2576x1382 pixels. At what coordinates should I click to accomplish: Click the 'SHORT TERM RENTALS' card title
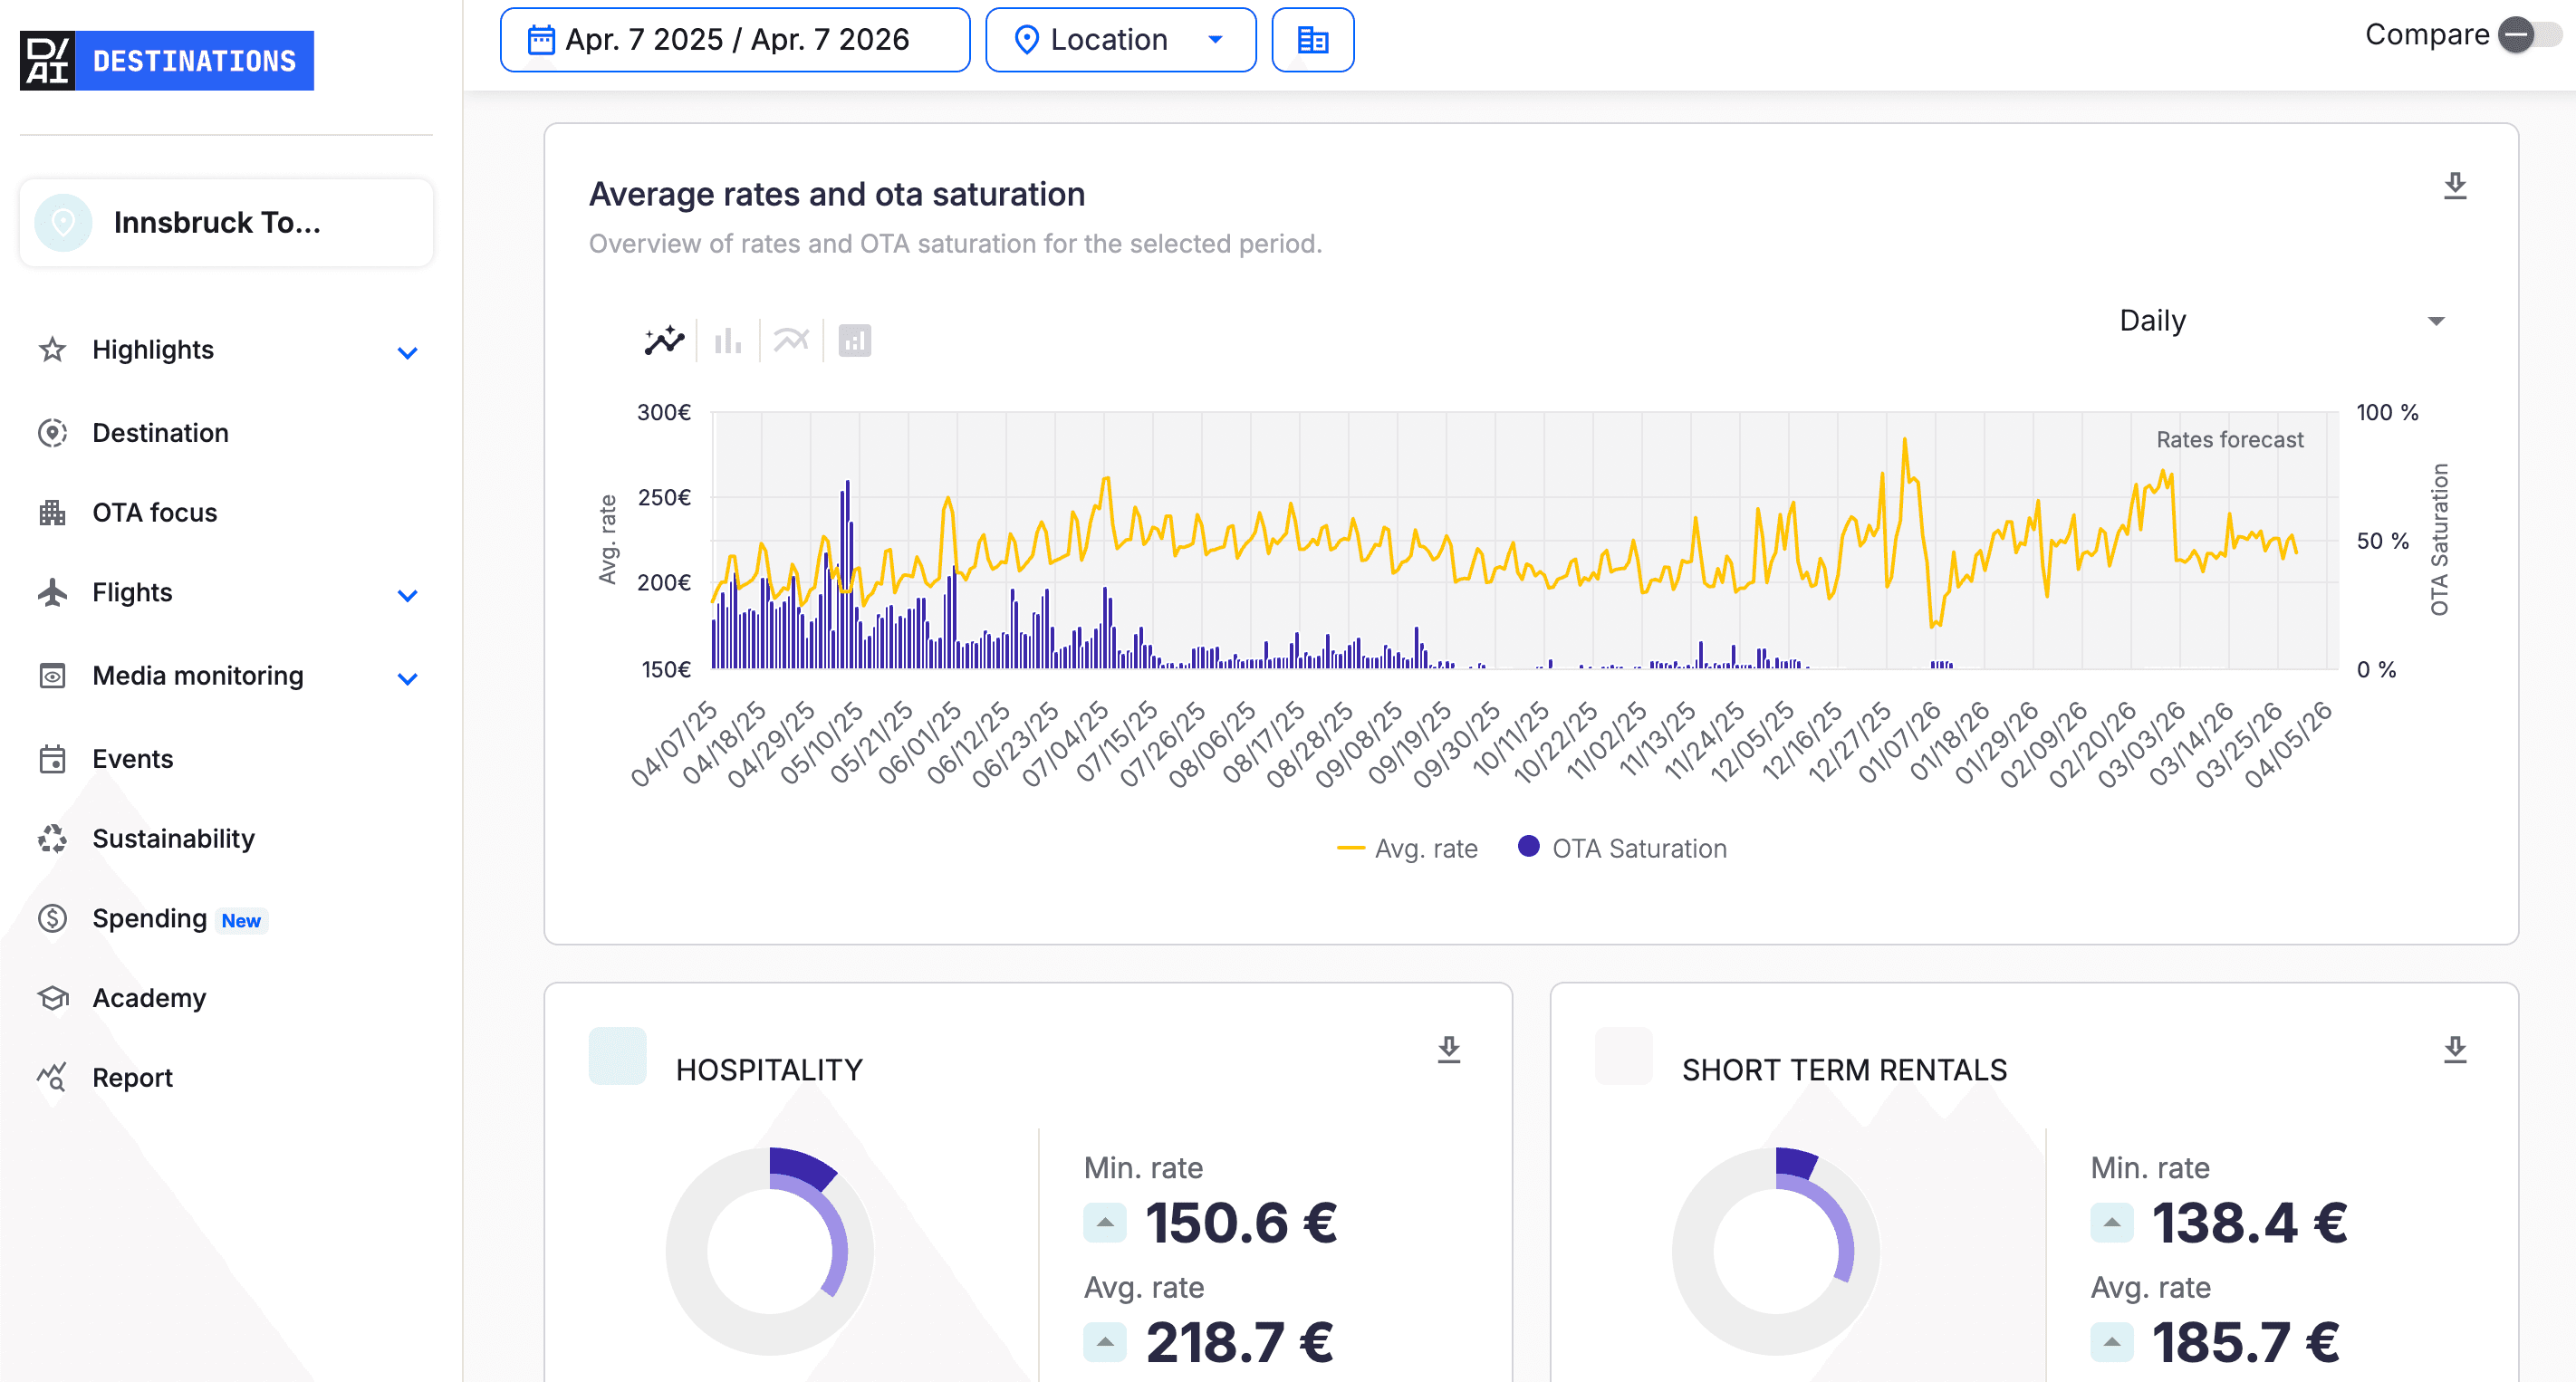pos(1844,1070)
